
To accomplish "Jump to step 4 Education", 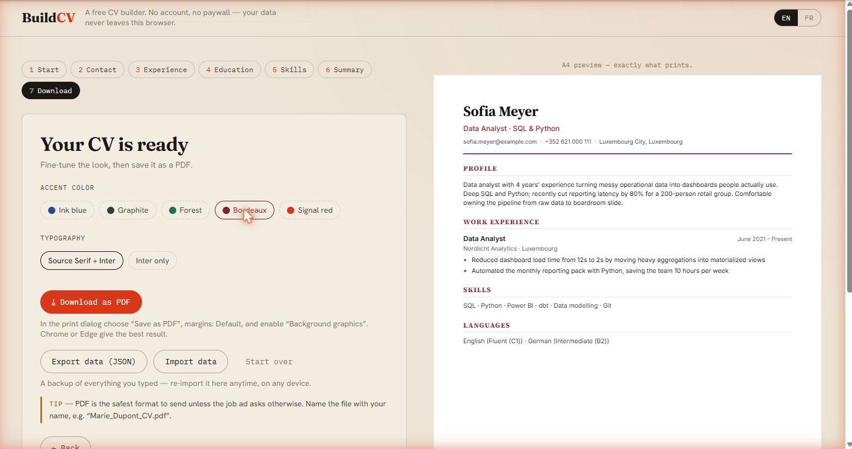I will click(x=230, y=70).
